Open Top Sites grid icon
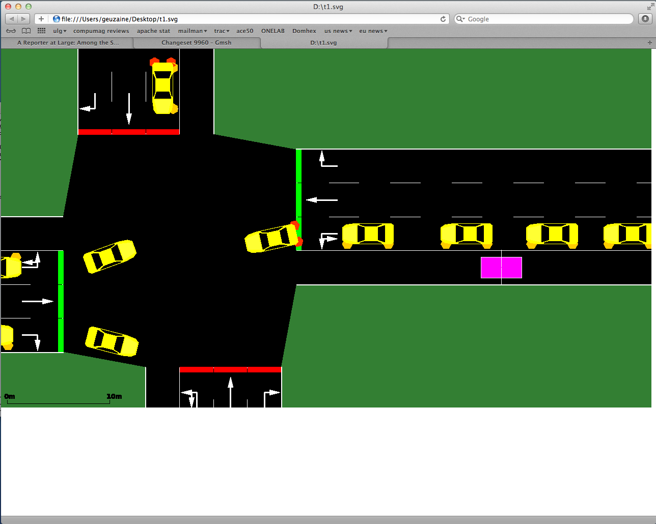 [x=41, y=31]
